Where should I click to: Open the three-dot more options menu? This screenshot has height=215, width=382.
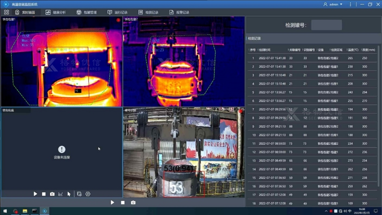coord(350,4)
